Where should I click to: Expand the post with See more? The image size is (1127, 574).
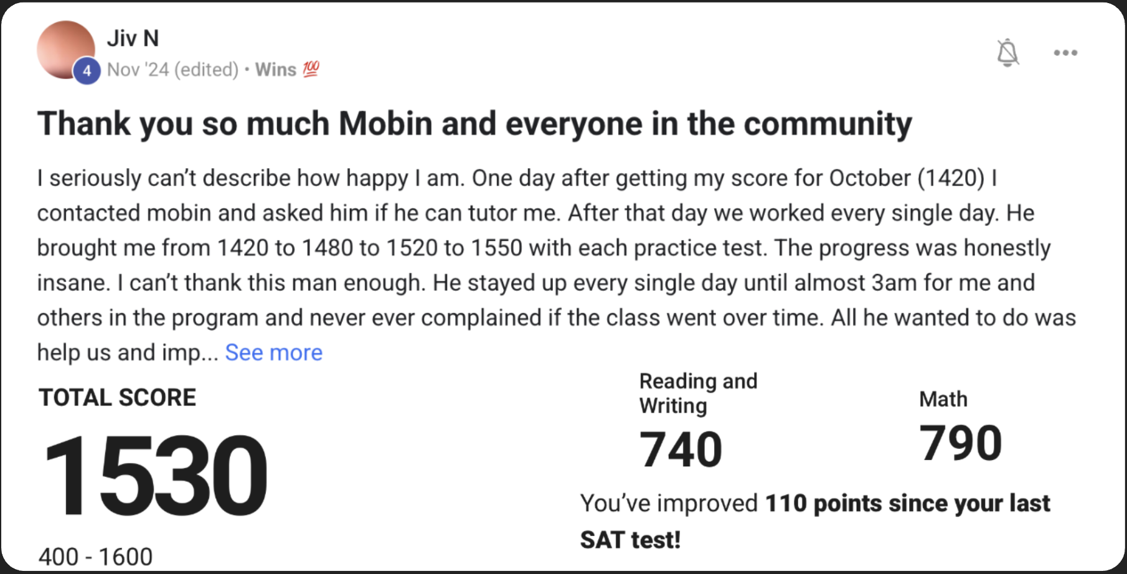pos(273,352)
